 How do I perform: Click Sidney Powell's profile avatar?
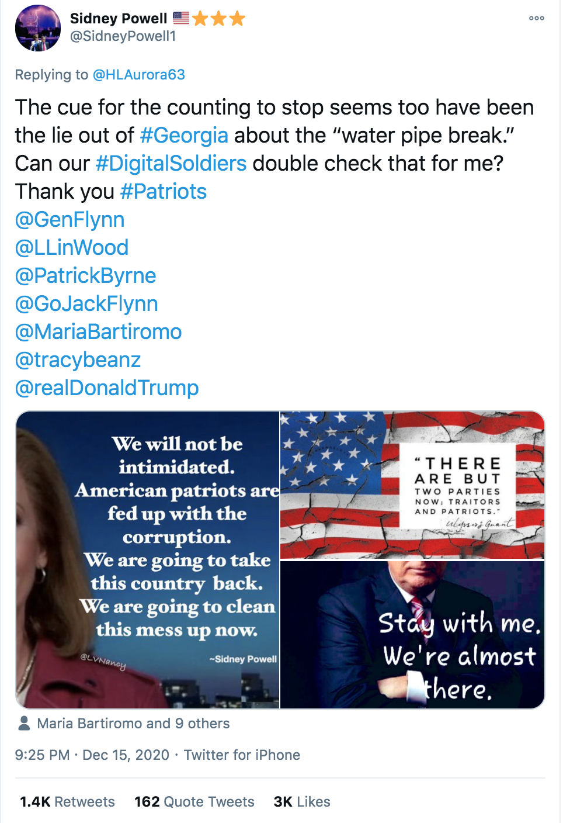pos(38,28)
